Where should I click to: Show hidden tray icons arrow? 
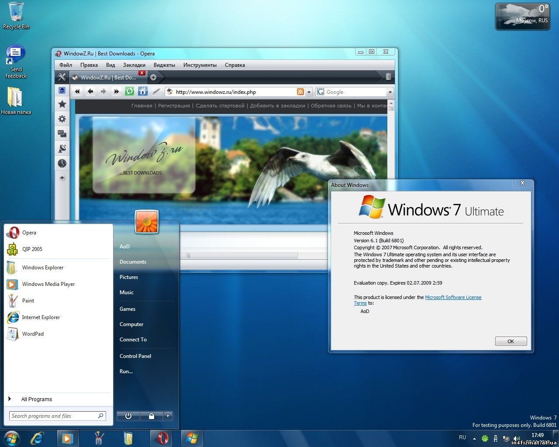(474, 438)
